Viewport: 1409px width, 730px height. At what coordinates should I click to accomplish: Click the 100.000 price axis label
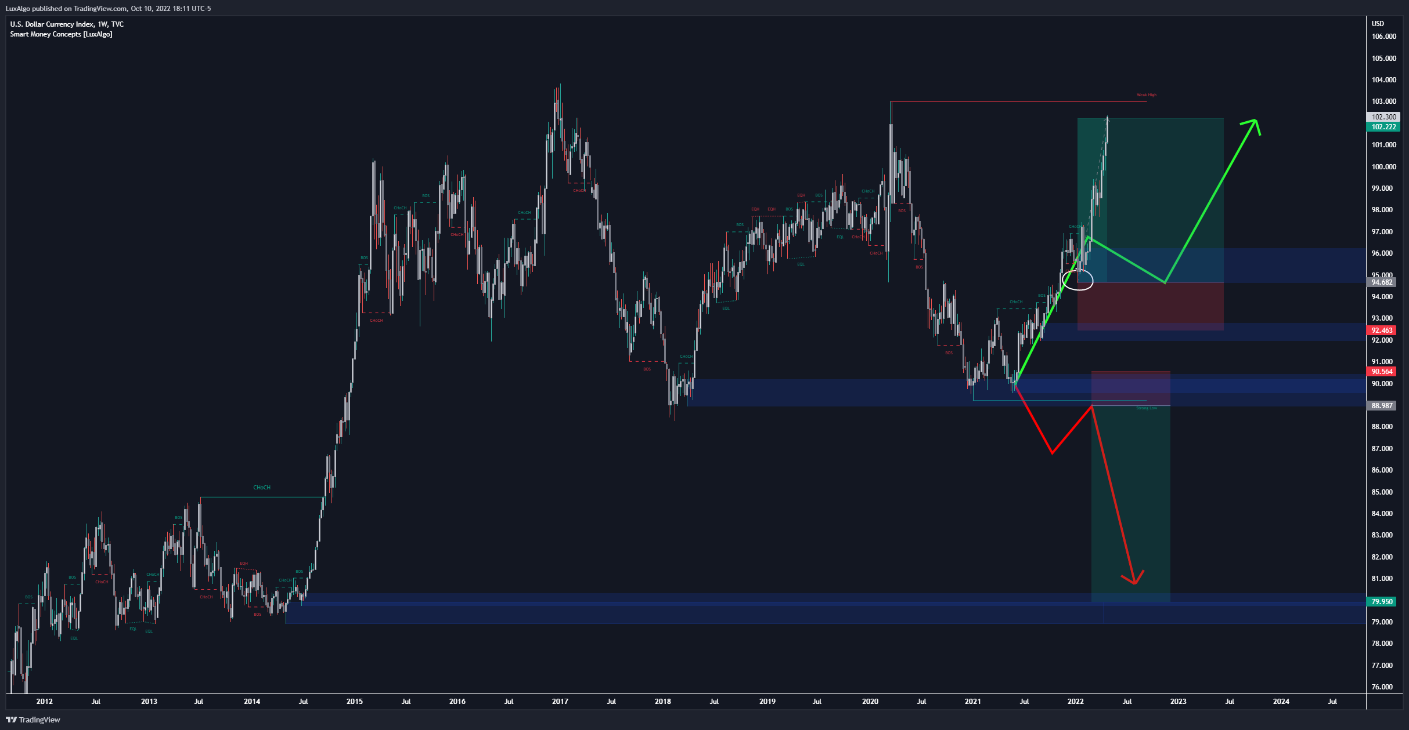(x=1383, y=167)
